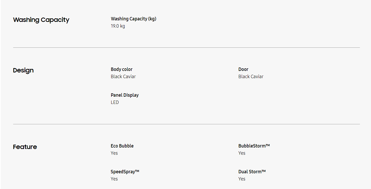Select Black Caviar under Body color
This screenshot has width=371, height=189.
[123, 77]
